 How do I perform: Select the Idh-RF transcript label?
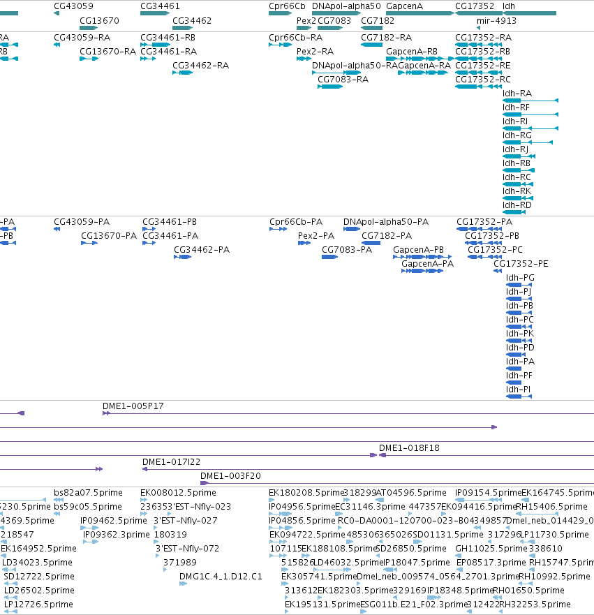pyautogui.click(x=516, y=108)
